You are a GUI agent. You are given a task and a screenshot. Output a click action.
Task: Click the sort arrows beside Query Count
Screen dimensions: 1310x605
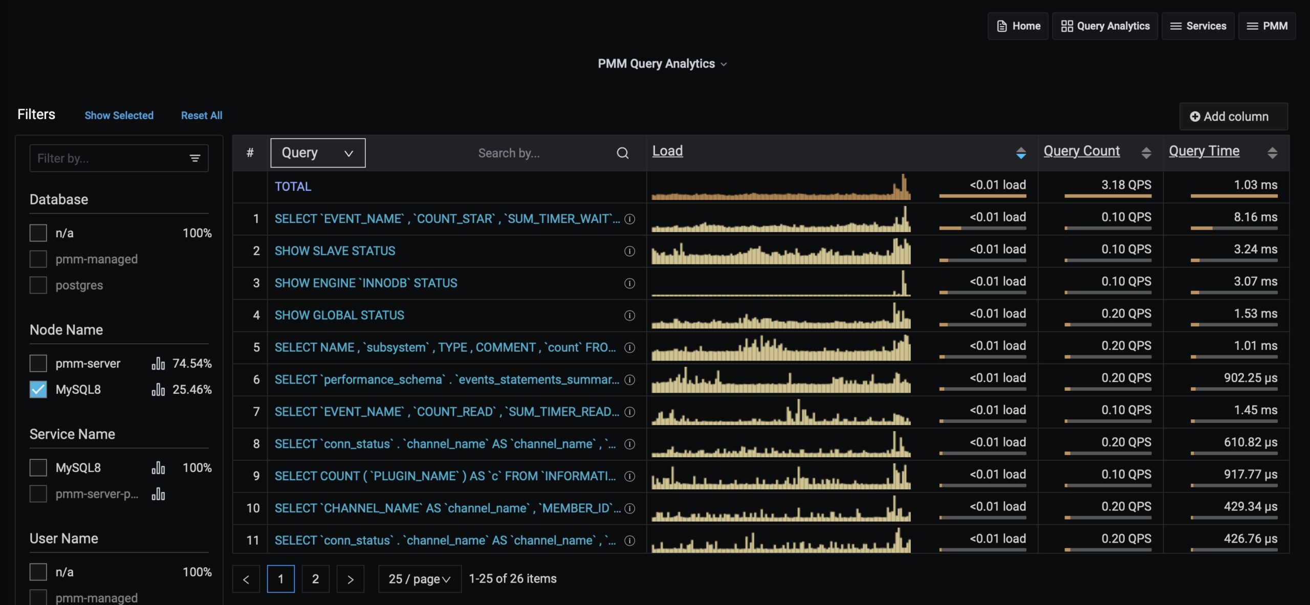coord(1146,152)
